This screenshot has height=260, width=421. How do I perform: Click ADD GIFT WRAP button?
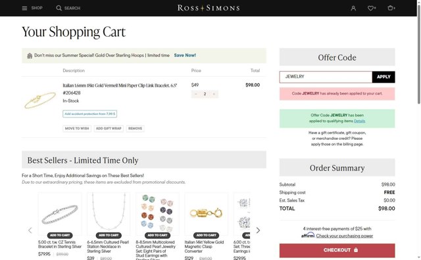click(109, 129)
